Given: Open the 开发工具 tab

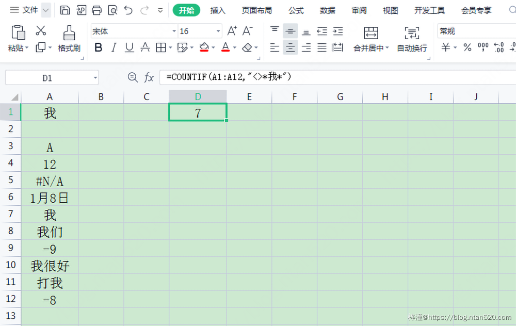Looking at the screenshot, I should point(430,10).
